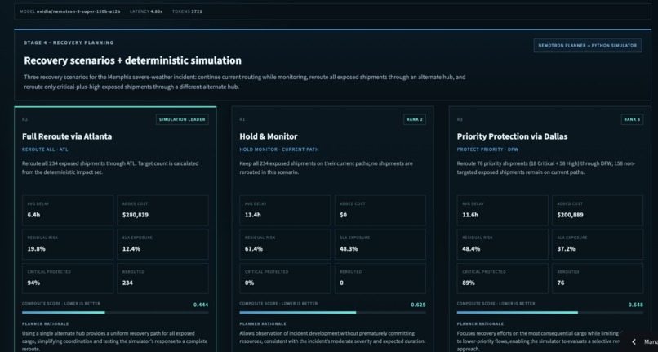Click the 6.4h average delay tile
Image resolution: width=658 pixels, height=352 pixels.
[68, 210]
